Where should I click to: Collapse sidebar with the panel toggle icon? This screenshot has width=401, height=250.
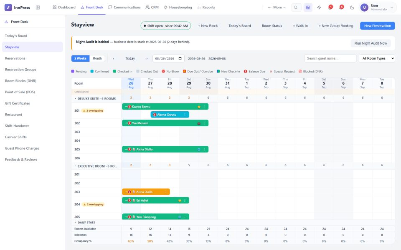pyautogui.click(x=38, y=7)
